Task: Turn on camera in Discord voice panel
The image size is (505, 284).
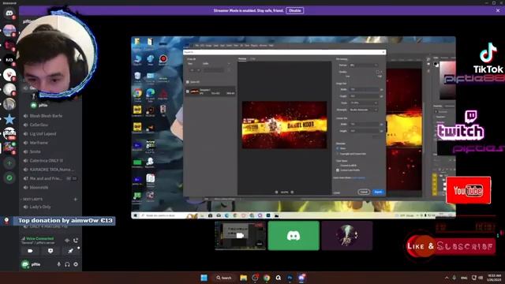Action: click(30, 251)
